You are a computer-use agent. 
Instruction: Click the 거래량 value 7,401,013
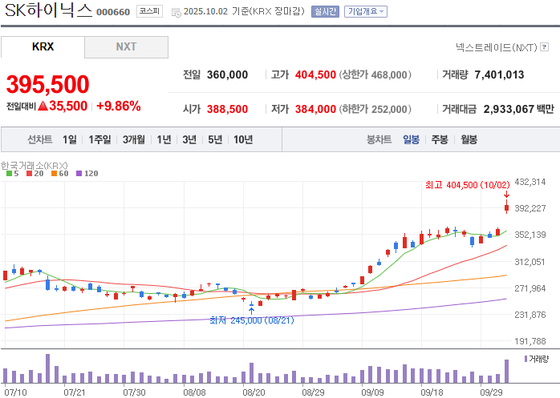[499, 74]
